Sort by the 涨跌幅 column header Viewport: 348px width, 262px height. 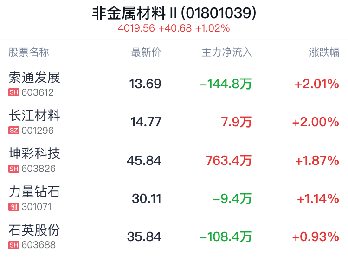click(324, 52)
